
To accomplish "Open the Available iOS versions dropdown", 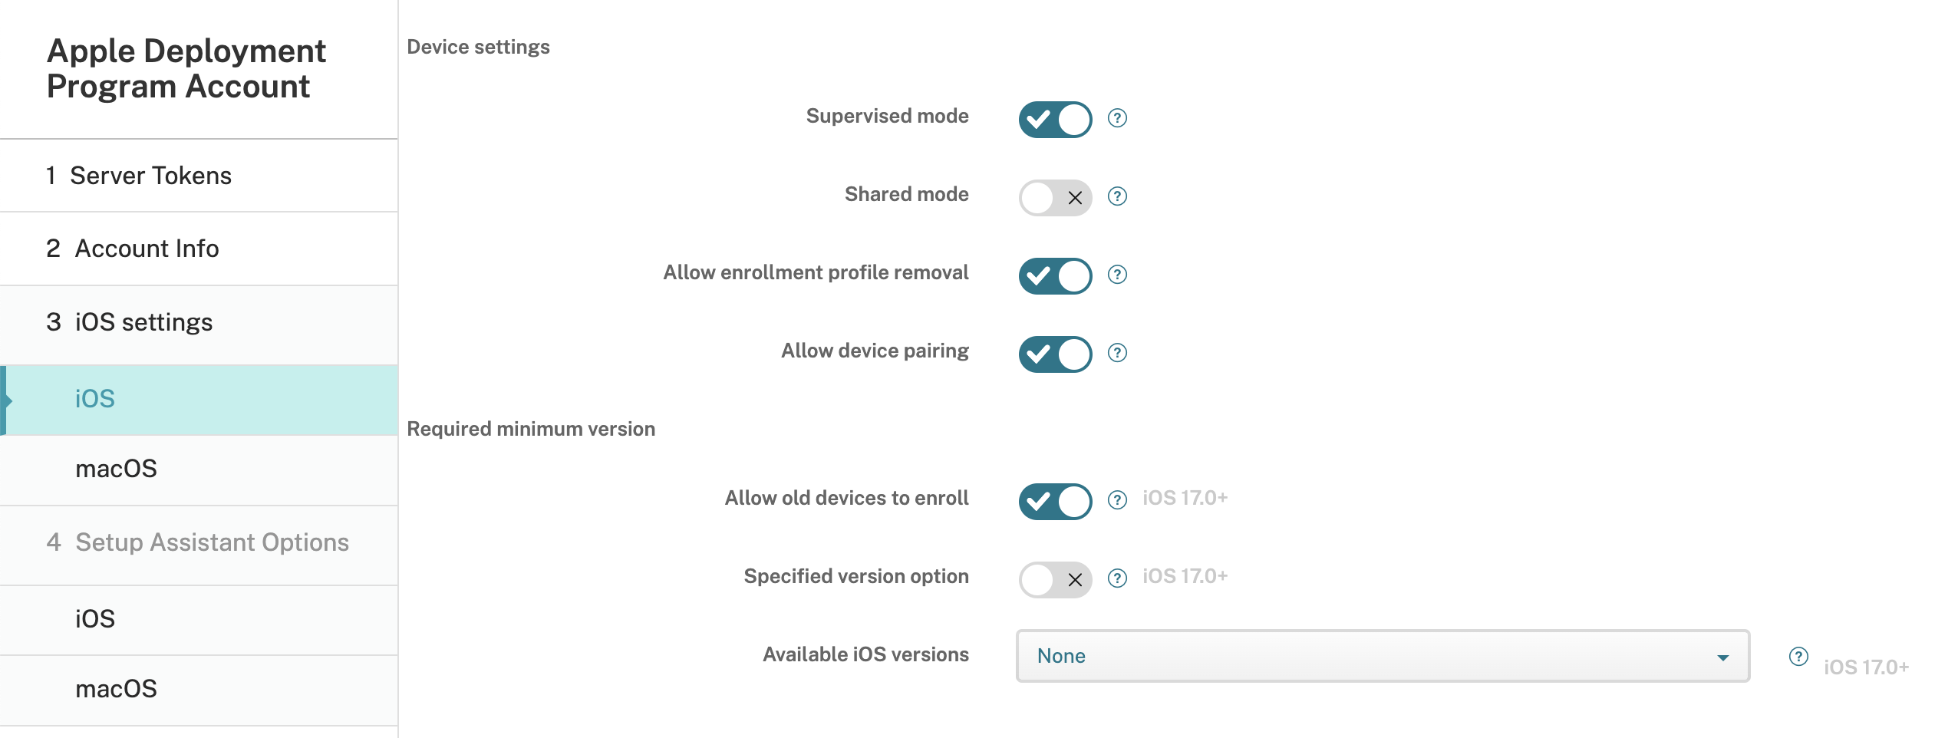I will (1382, 656).
